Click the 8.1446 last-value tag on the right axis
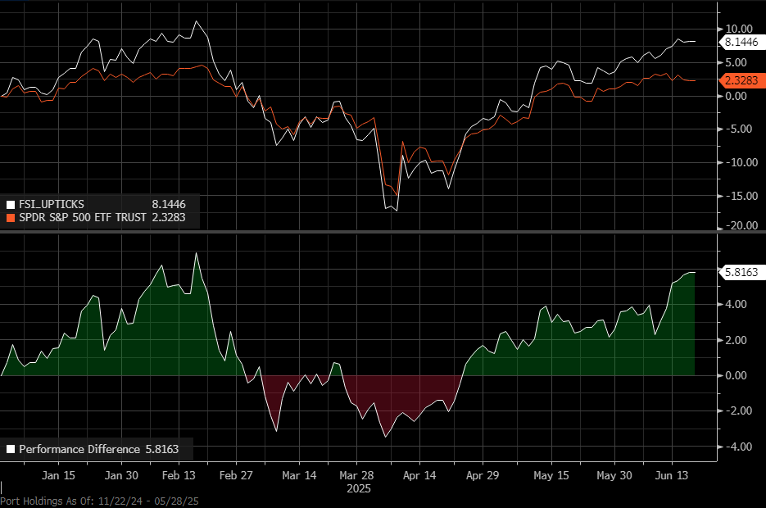This screenshot has width=766, height=508. [x=741, y=41]
